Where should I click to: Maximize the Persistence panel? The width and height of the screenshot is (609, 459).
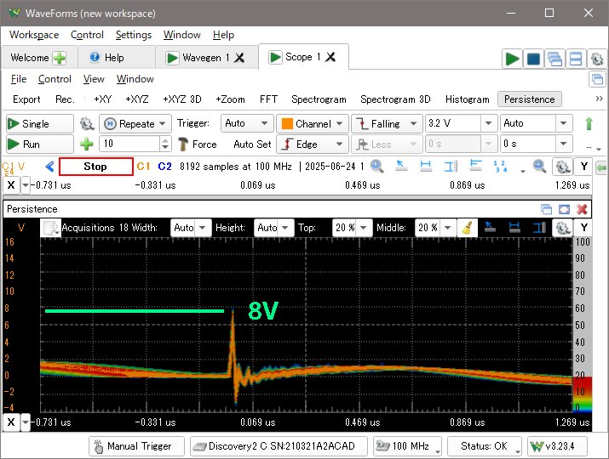(564, 209)
